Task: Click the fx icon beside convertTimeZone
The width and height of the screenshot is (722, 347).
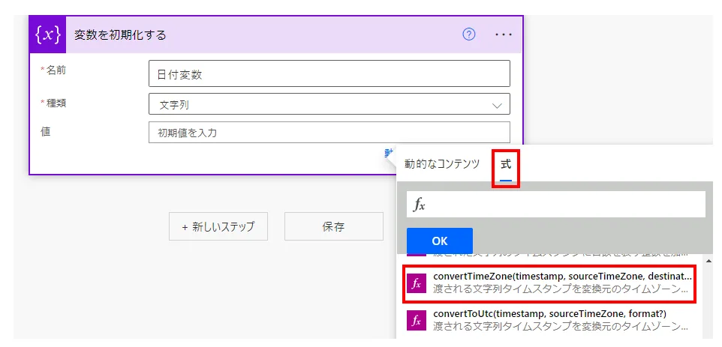Action: [417, 283]
